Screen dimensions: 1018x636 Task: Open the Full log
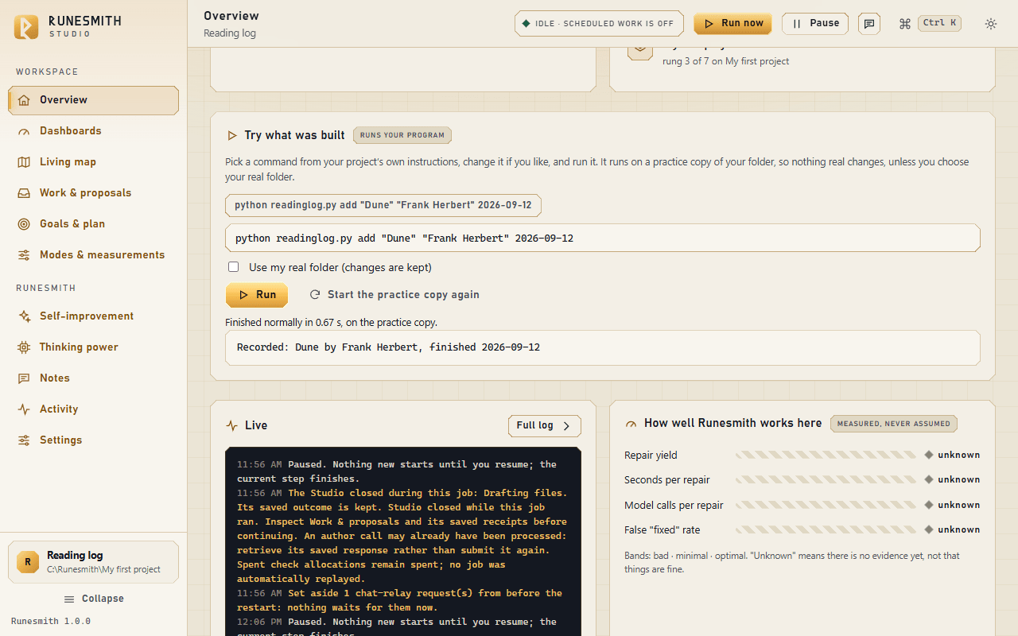tap(545, 426)
